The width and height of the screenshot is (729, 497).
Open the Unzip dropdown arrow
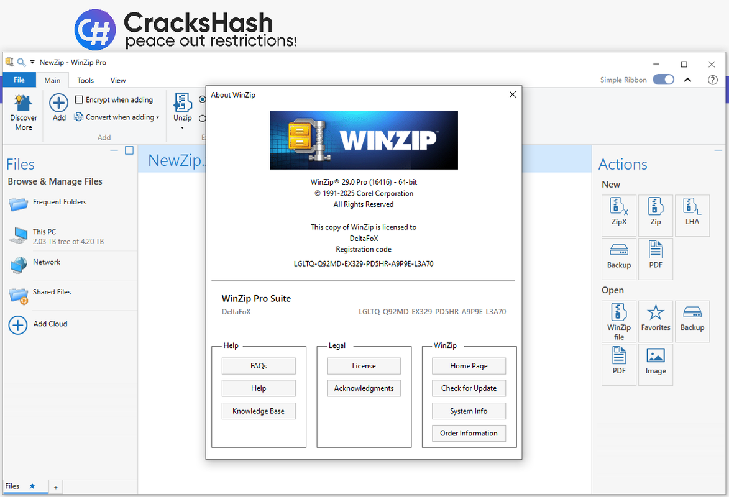[x=182, y=127]
